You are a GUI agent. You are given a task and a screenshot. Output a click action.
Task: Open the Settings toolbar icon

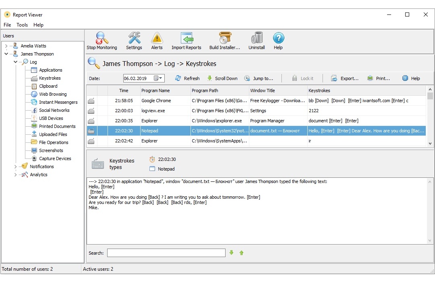[x=134, y=40]
